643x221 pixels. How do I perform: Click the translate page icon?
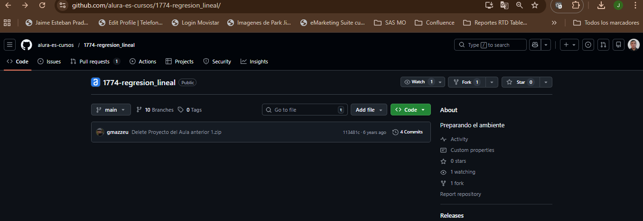click(x=504, y=5)
